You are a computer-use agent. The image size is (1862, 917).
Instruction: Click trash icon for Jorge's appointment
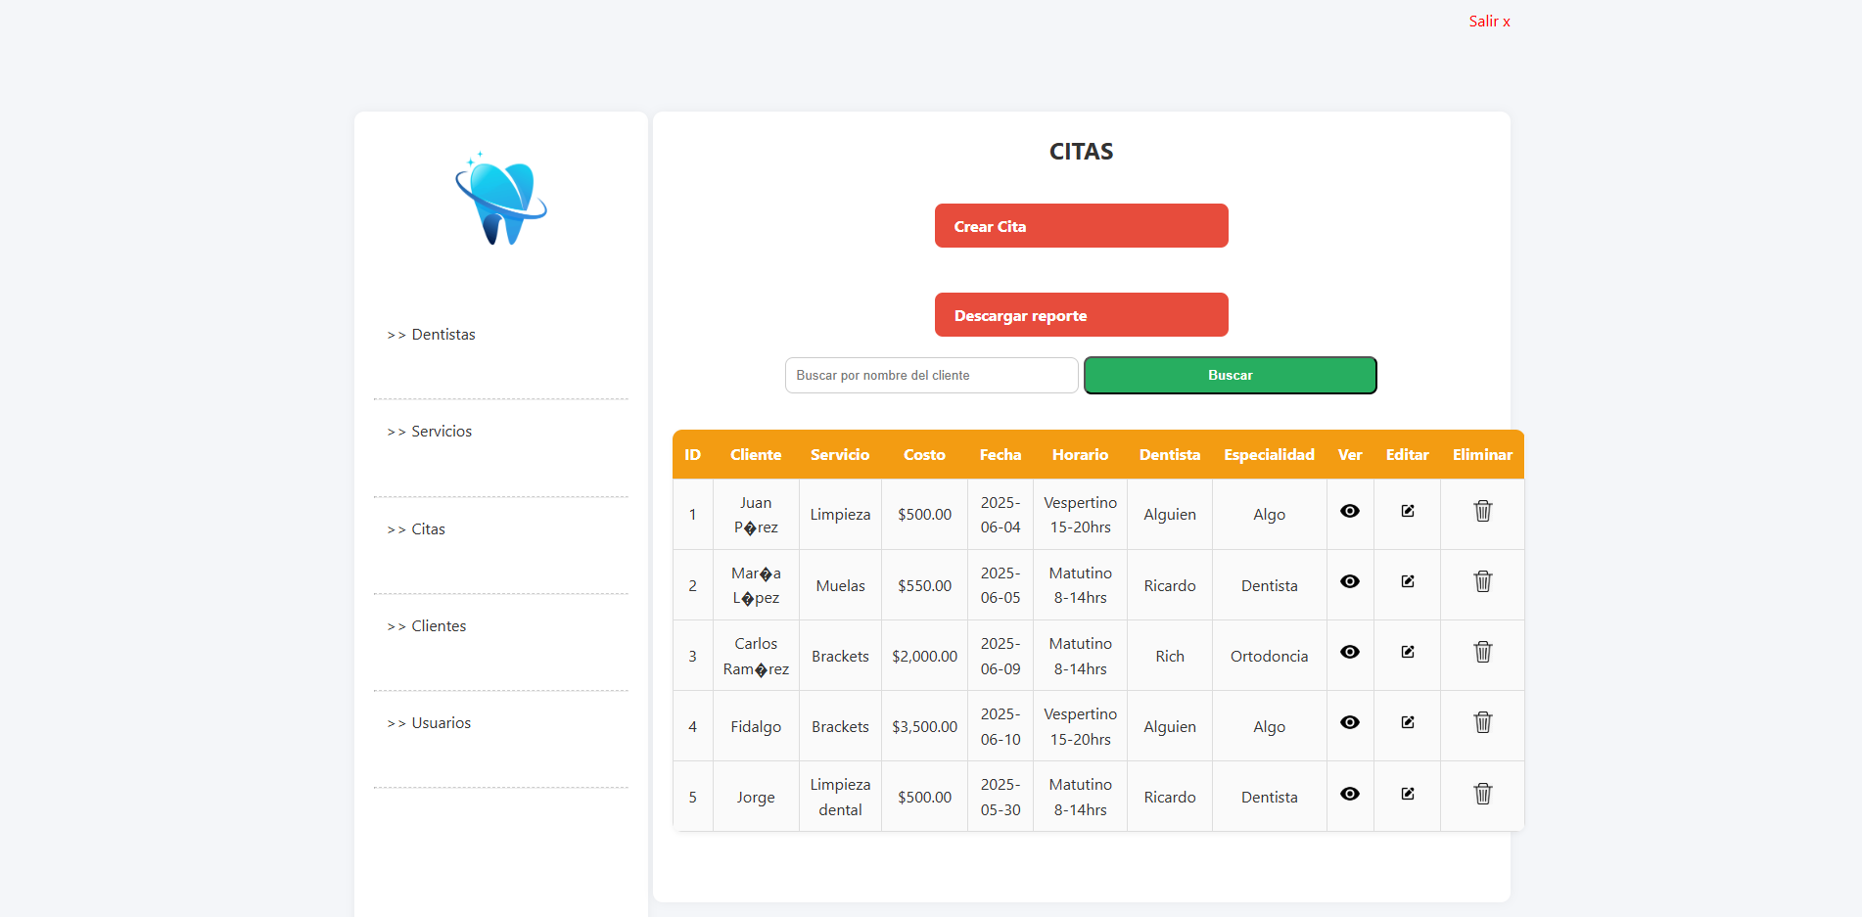tap(1482, 794)
